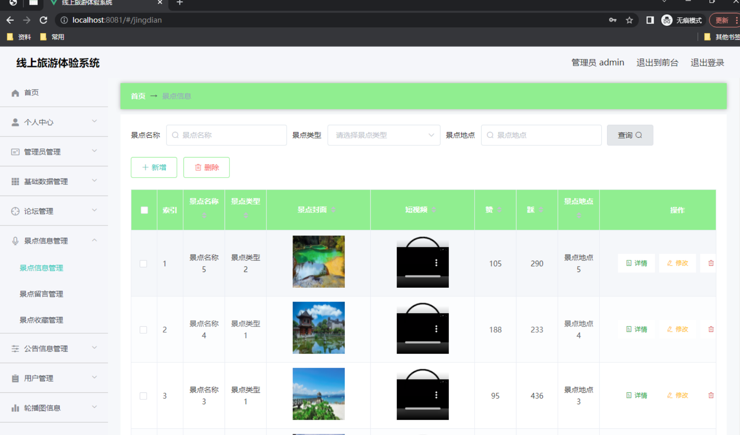The image size is (740, 435).
Task: Open the browser side panel icon
Action: 650,20
